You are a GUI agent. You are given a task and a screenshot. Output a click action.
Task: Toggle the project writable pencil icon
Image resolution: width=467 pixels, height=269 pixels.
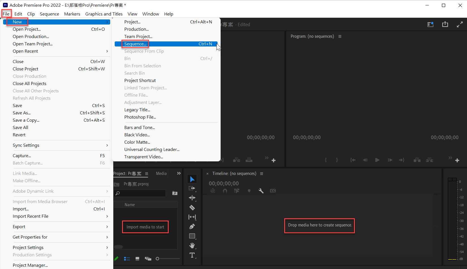click(x=116, y=259)
